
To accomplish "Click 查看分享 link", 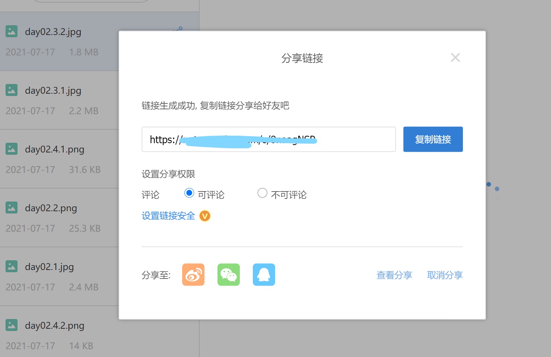I will (394, 275).
